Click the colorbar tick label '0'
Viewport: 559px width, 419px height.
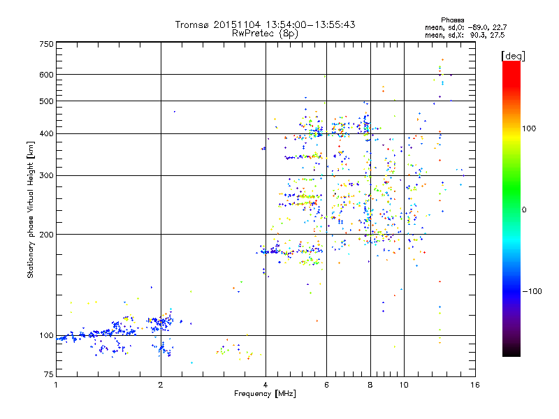(x=524, y=210)
